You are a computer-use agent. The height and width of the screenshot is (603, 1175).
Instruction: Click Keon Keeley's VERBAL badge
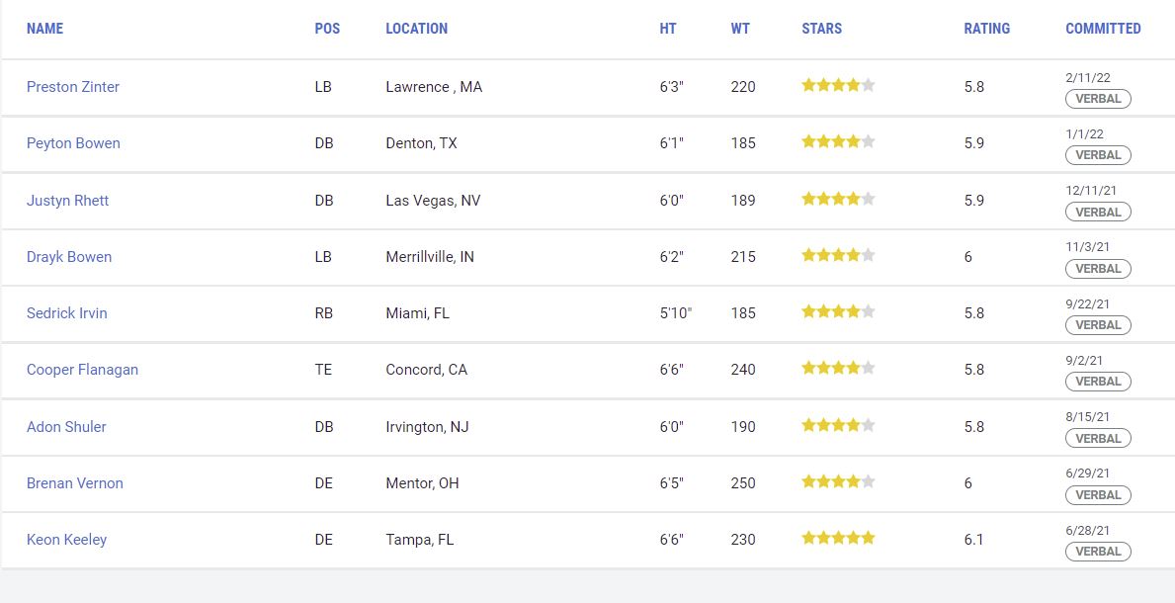click(x=1098, y=552)
